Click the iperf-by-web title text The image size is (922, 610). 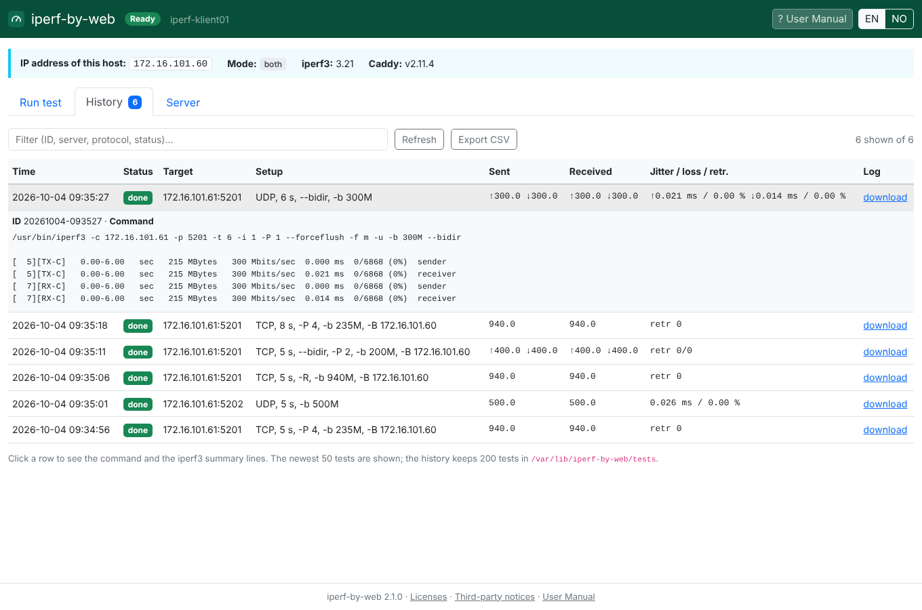(73, 19)
